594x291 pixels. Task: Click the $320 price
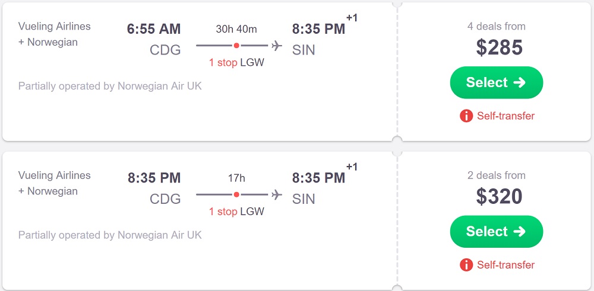point(499,196)
